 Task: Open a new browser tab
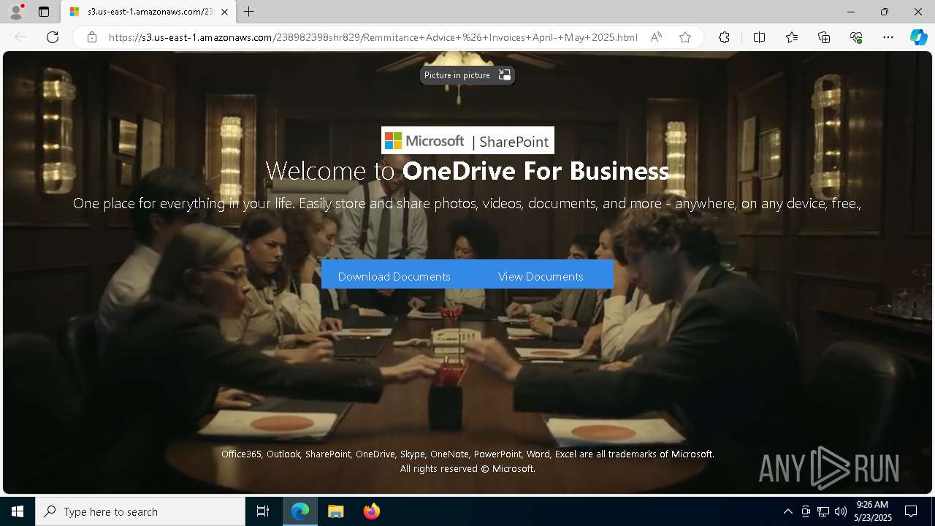[x=249, y=12]
